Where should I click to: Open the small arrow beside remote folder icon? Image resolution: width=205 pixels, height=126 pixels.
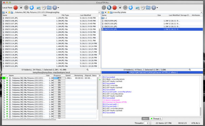105,12
